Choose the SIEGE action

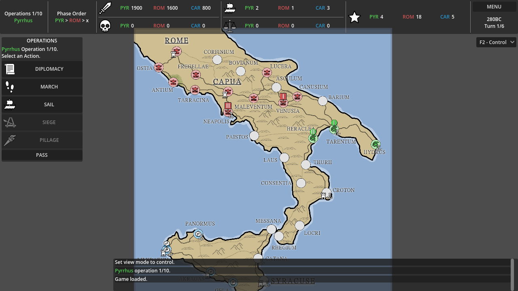42,122
